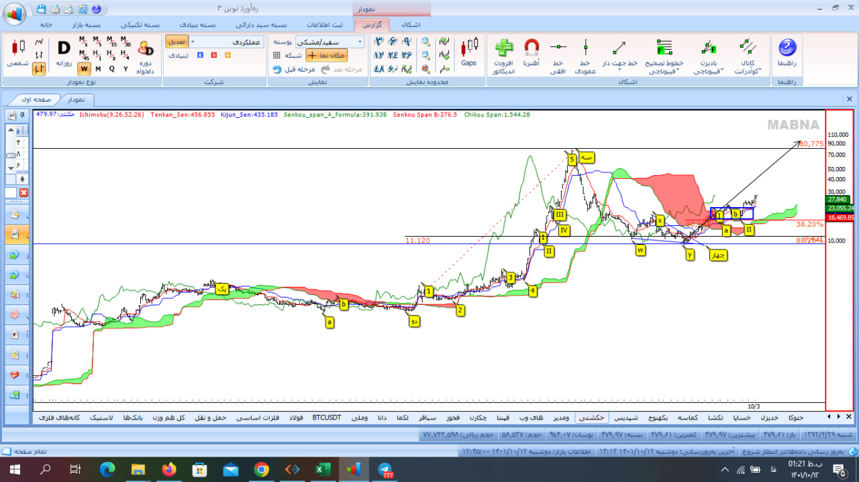Open the ریبون tab labeled بسته تکنیکی
859x482 pixels.
click(140, 24)
